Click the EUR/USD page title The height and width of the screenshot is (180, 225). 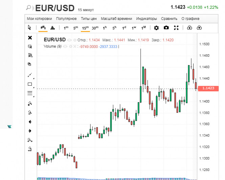point(55,8)
